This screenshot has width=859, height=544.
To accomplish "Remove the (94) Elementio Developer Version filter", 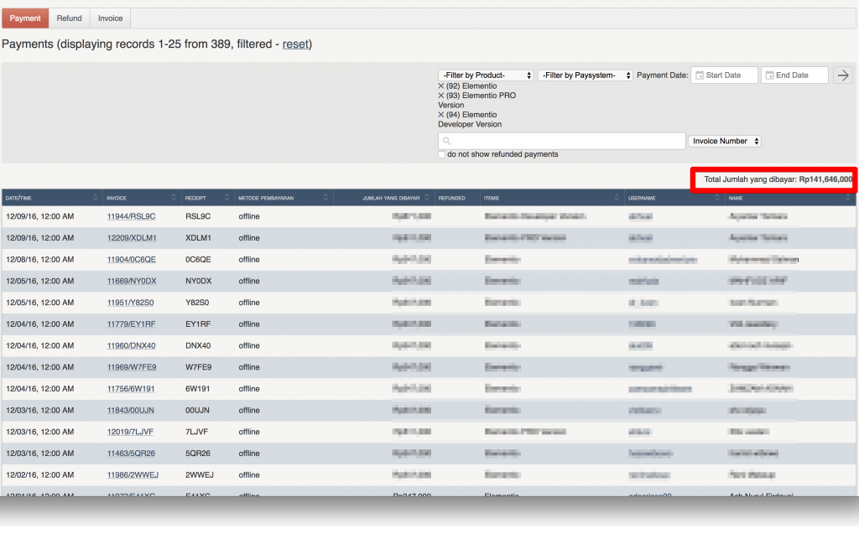I will point(441,115).
